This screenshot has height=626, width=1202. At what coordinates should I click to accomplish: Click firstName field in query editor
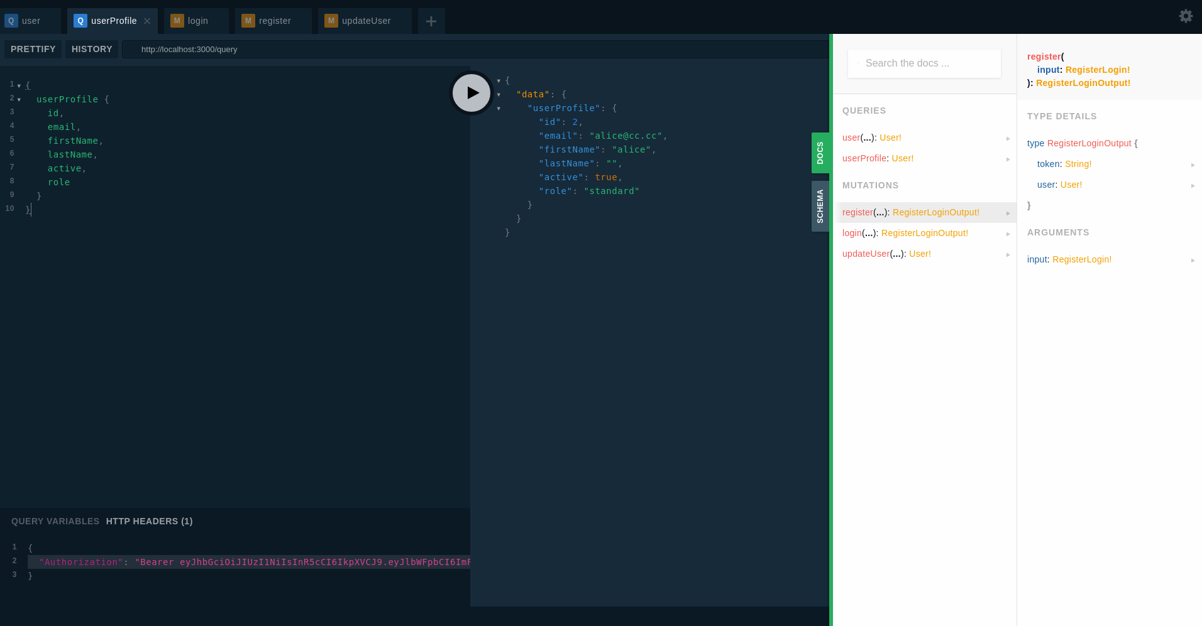tap(73, 141)
